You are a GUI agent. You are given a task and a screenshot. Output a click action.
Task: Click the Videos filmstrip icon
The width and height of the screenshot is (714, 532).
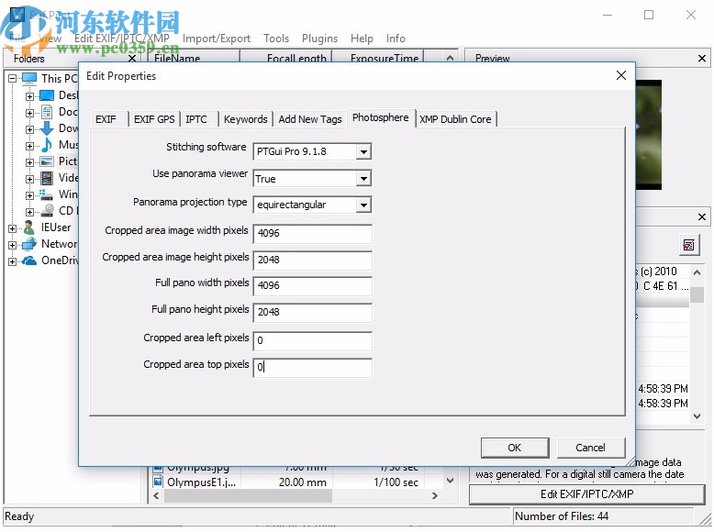pos(47,178)
